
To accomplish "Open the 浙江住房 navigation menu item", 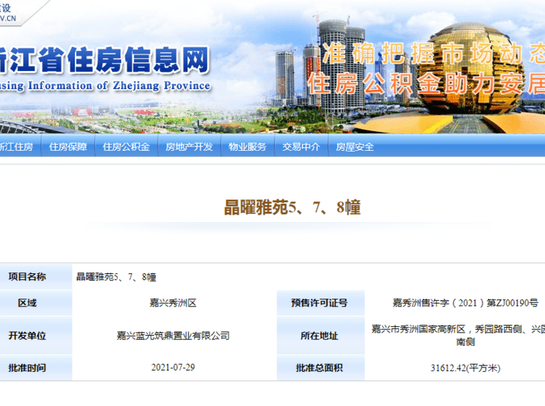I will pos(16,146).
